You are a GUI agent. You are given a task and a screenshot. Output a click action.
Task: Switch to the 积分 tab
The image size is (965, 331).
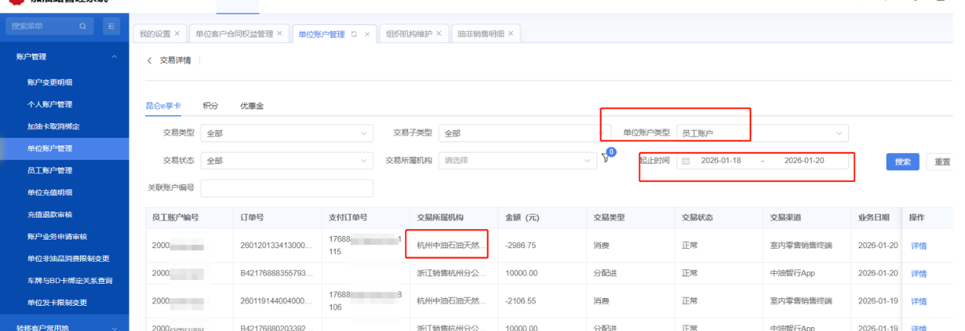210,106
